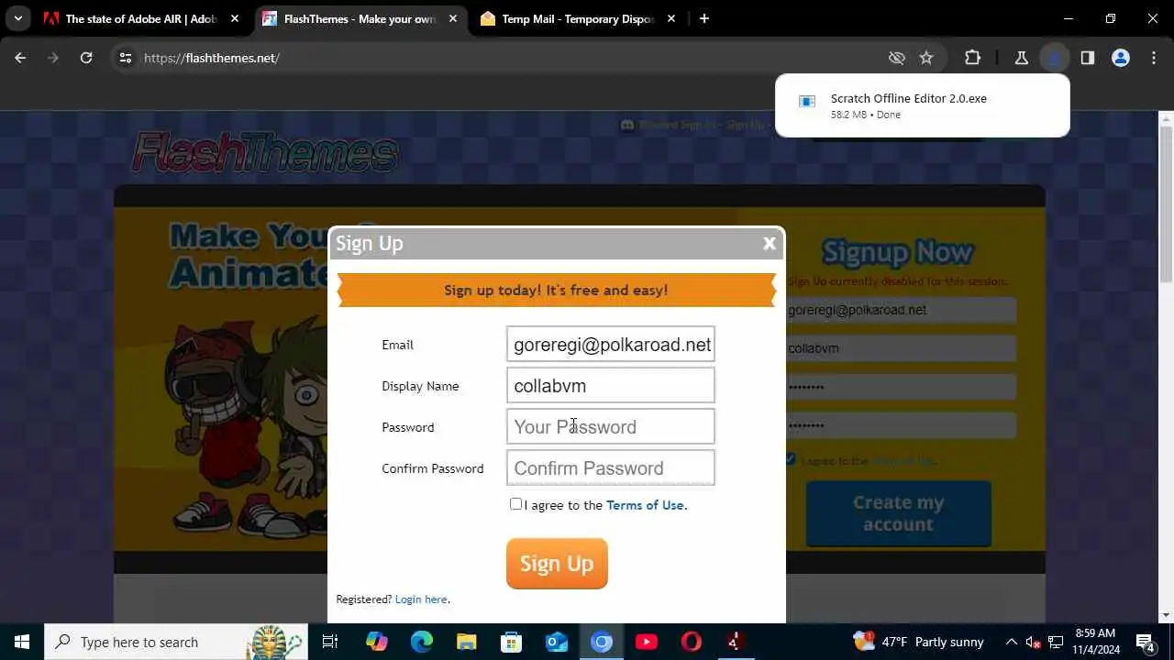Click the Confirm Password field
This screenshot has width=1174, height=660.
(x=611, y=467)
